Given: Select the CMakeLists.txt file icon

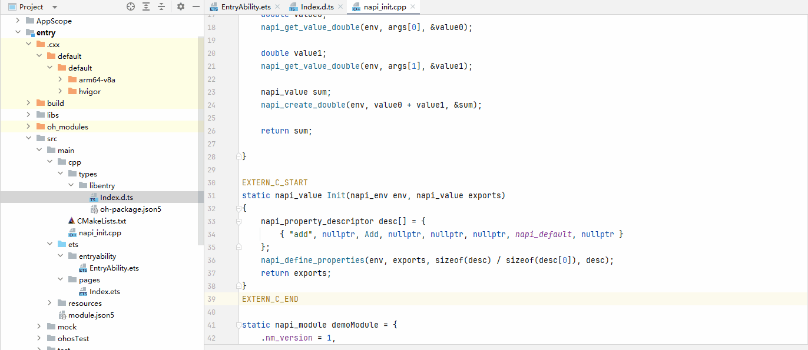Looking at the screenshot, I should click(x=72, y=221).
